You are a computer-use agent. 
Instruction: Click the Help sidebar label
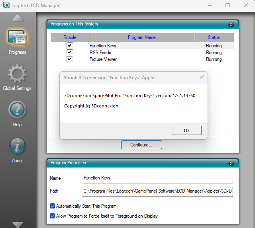click(17, 125)
